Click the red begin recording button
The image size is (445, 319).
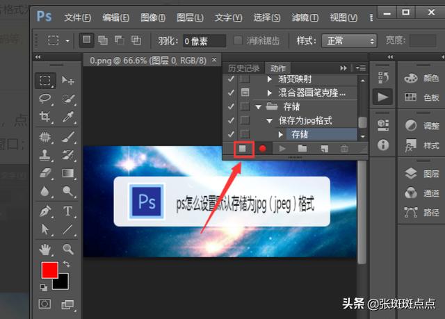[x=263, y=148]
